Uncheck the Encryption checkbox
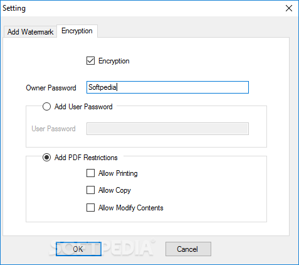This screenshot has width=299, height=265. click(90, 61)
